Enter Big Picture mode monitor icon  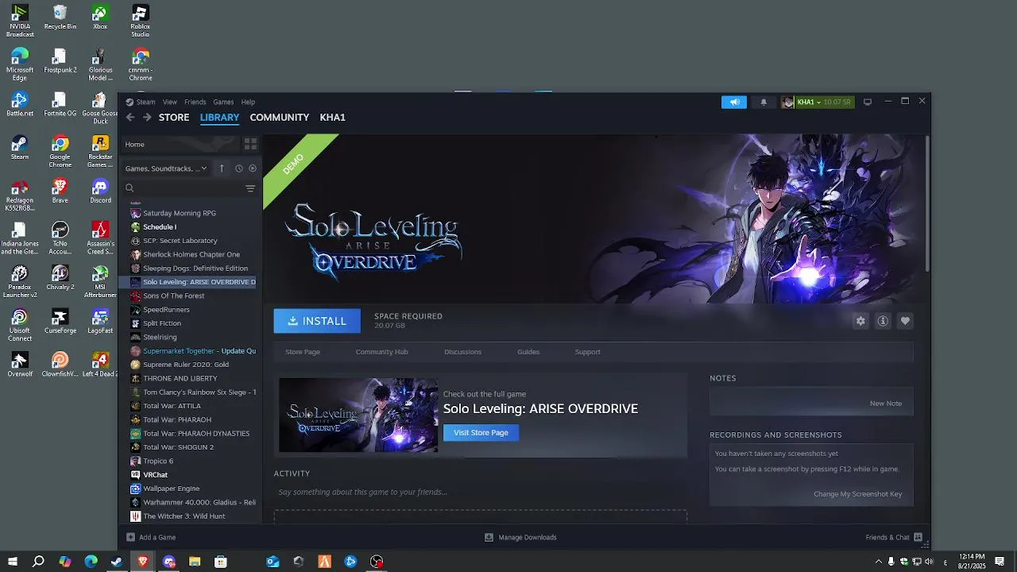click(x=868, y=102)
